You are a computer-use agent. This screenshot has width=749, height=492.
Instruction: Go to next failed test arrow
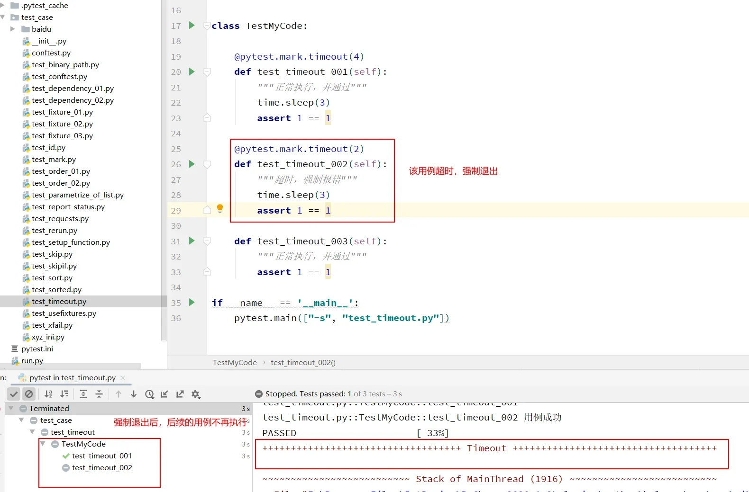(134, 394)
